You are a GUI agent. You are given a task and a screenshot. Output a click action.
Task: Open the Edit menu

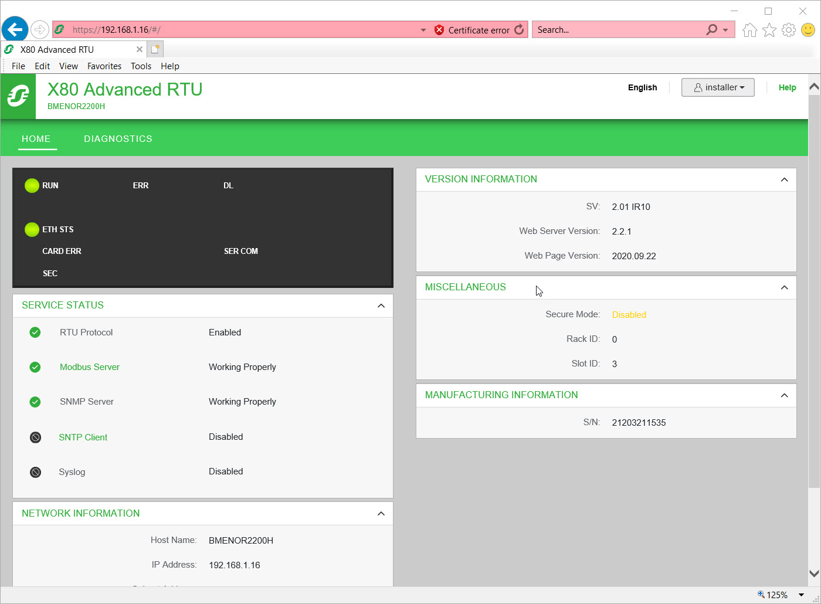coord(42,66)
